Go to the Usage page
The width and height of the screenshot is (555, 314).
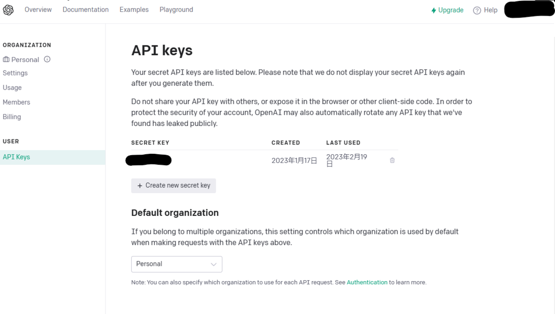click(x=12, y=87)
